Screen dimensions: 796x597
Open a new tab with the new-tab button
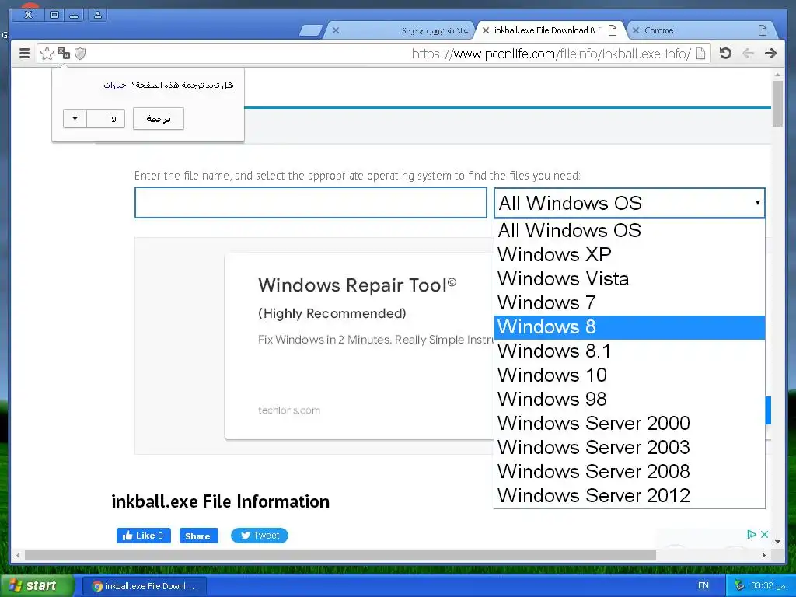pyautogui.click(x=311, y=31)
